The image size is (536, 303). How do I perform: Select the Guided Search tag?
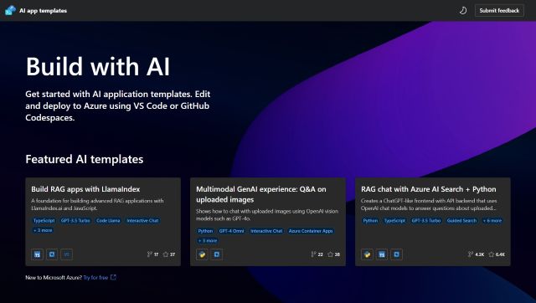[461, 221]
